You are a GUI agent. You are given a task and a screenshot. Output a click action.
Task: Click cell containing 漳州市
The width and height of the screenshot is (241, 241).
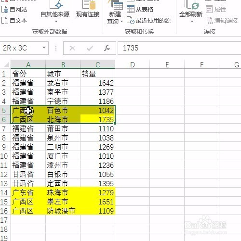pyautogui.click(x=63, y=165)
